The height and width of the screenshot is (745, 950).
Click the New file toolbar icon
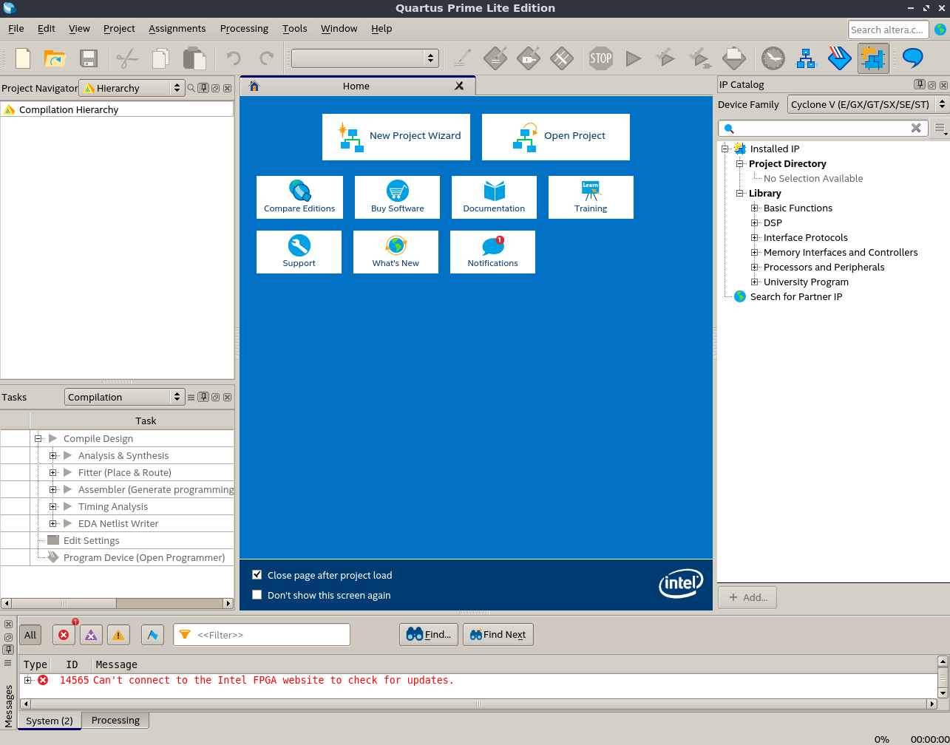tap(23, 58)
